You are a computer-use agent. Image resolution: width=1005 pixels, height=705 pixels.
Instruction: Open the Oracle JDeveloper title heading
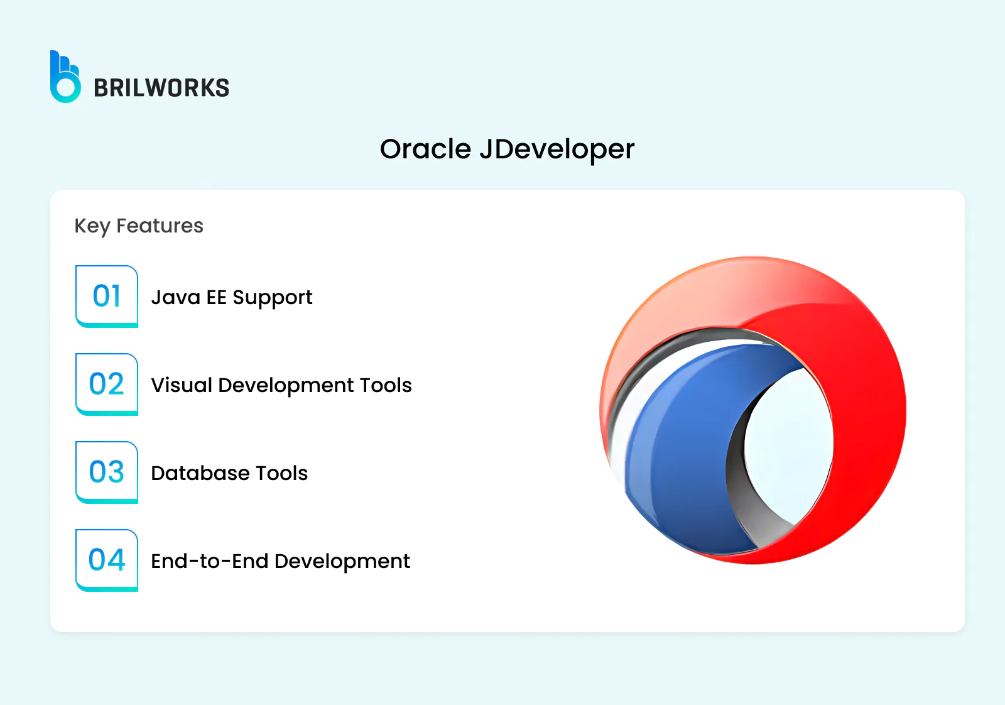pos(508,149)
